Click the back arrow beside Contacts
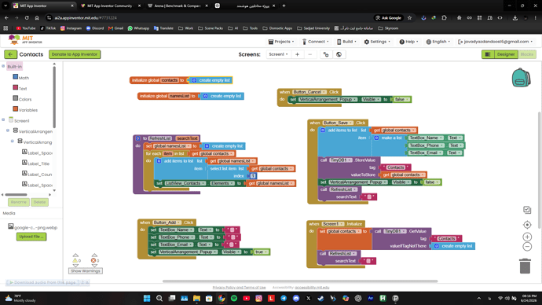Screen dimensions: 542x305 pos(10,54)
